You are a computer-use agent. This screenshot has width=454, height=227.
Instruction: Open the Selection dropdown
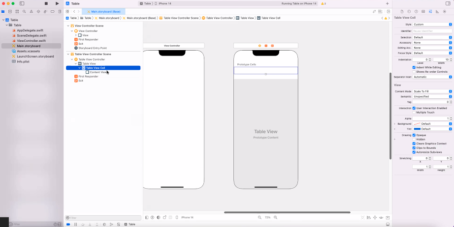coord(432,37)
